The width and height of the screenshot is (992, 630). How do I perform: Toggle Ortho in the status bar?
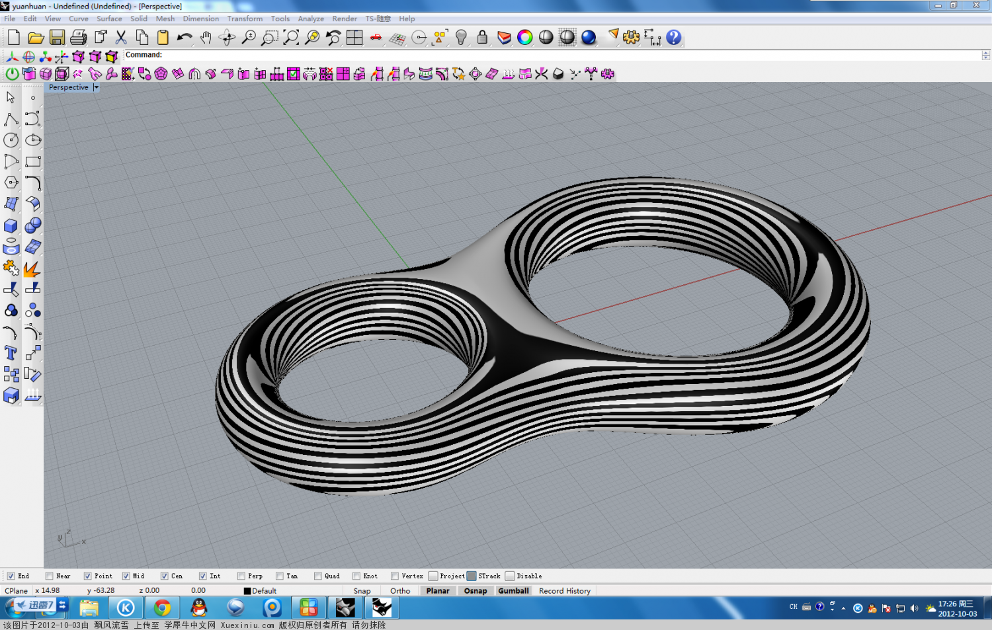point(400,591)
